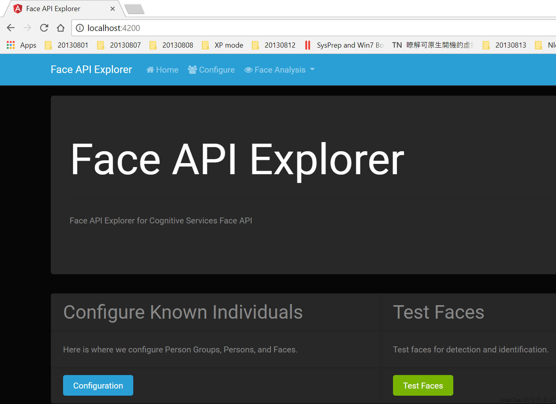Click the browser forward arrow
The image size is (556, 404).
pos(27,28)
